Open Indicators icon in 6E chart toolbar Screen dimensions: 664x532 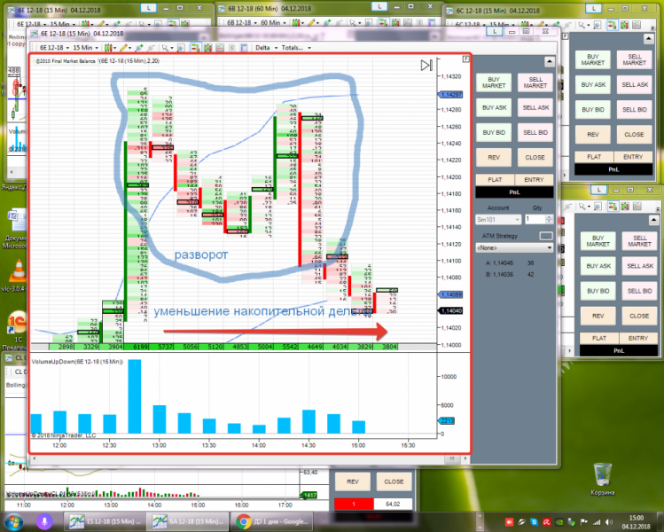tap(220, 48)
